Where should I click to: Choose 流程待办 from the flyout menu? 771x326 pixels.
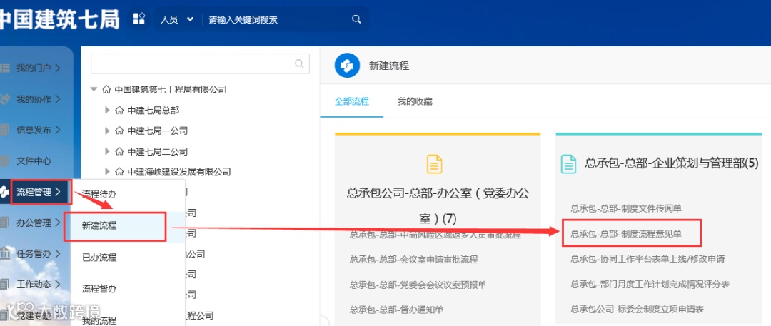tap(99, 194)
